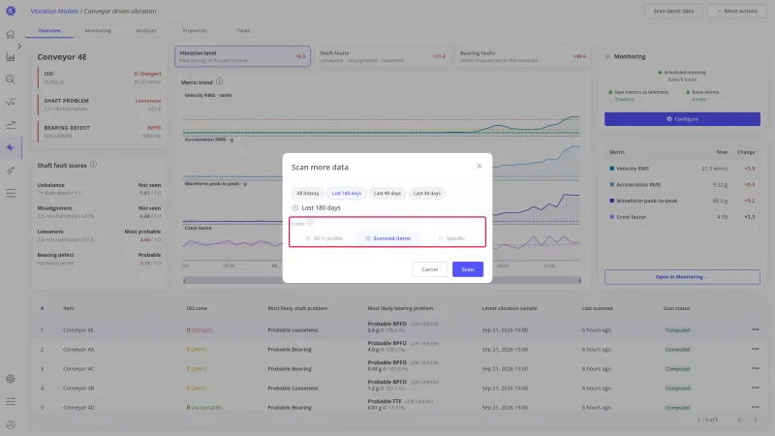This screenshot has height=436, width=775.
Task: Click the SHAFT PROBLEM summary row
Action: [100, 105]
